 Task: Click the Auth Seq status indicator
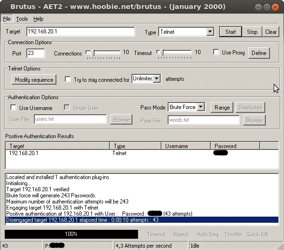point(207,234)
